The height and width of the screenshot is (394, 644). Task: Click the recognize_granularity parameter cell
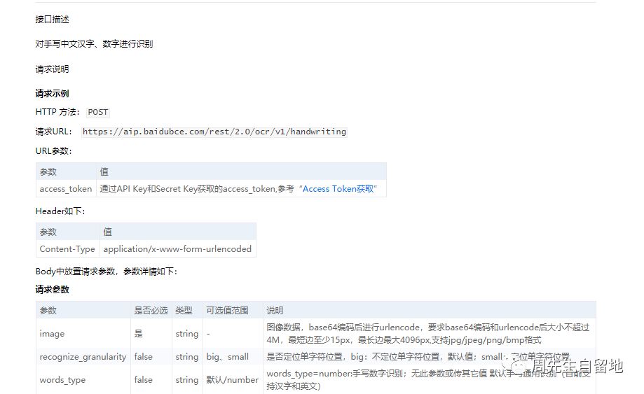83,357
